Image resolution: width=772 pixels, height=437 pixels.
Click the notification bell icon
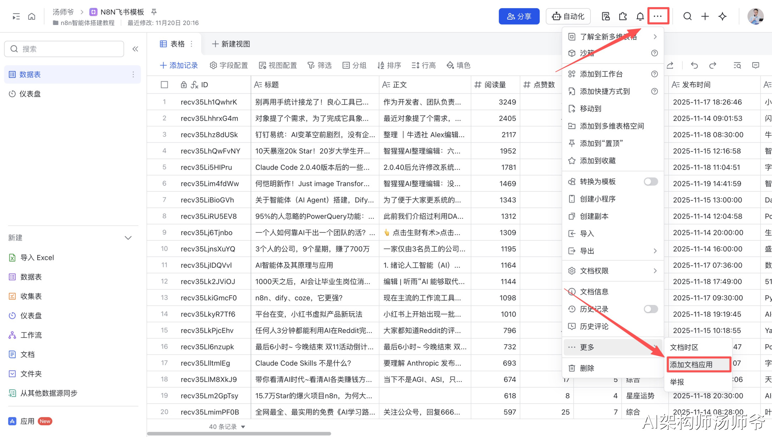pos(640,16)
